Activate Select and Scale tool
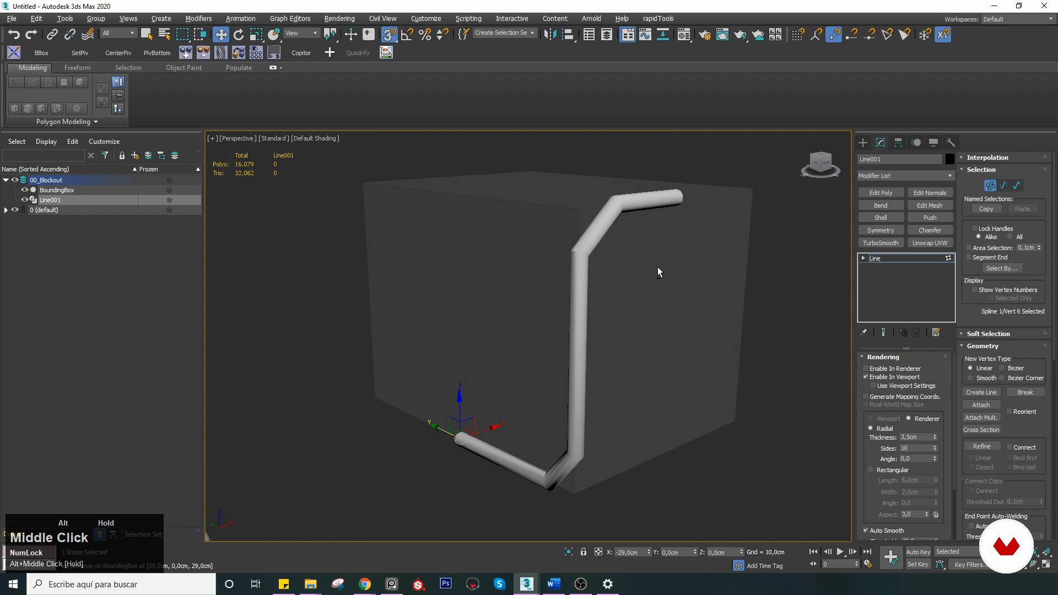The width and height of the screenshot is (1058, 595). pyautogui.click(x=256, y=34)
